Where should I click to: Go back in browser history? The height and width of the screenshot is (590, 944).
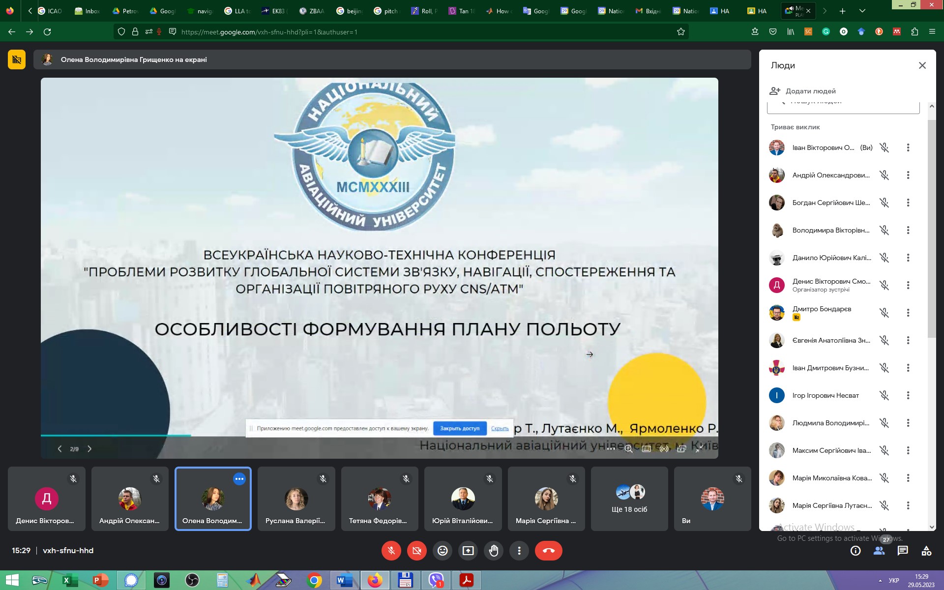(x=12, y=32)
